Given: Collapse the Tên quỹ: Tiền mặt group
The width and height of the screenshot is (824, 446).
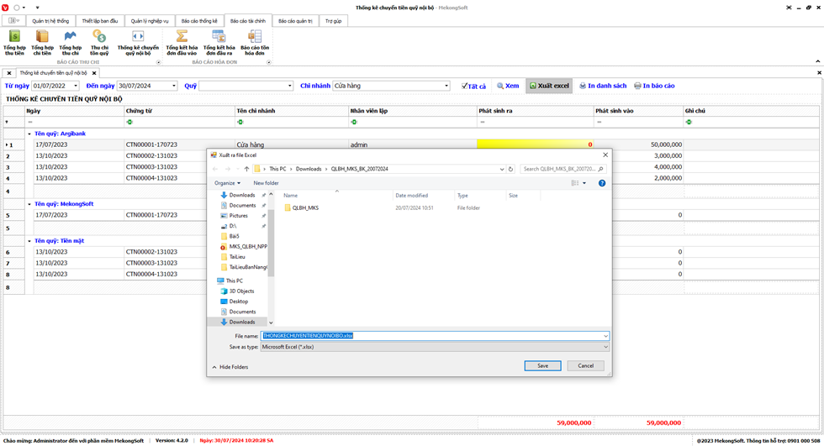Looking at the screenshot, I should (29, 241).
